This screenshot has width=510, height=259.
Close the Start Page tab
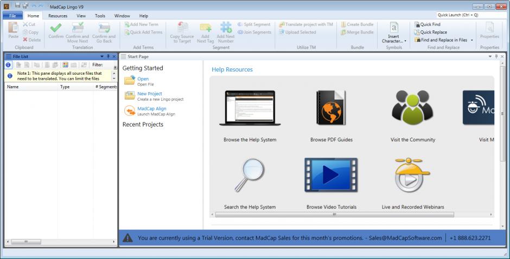tap(502, 56)
